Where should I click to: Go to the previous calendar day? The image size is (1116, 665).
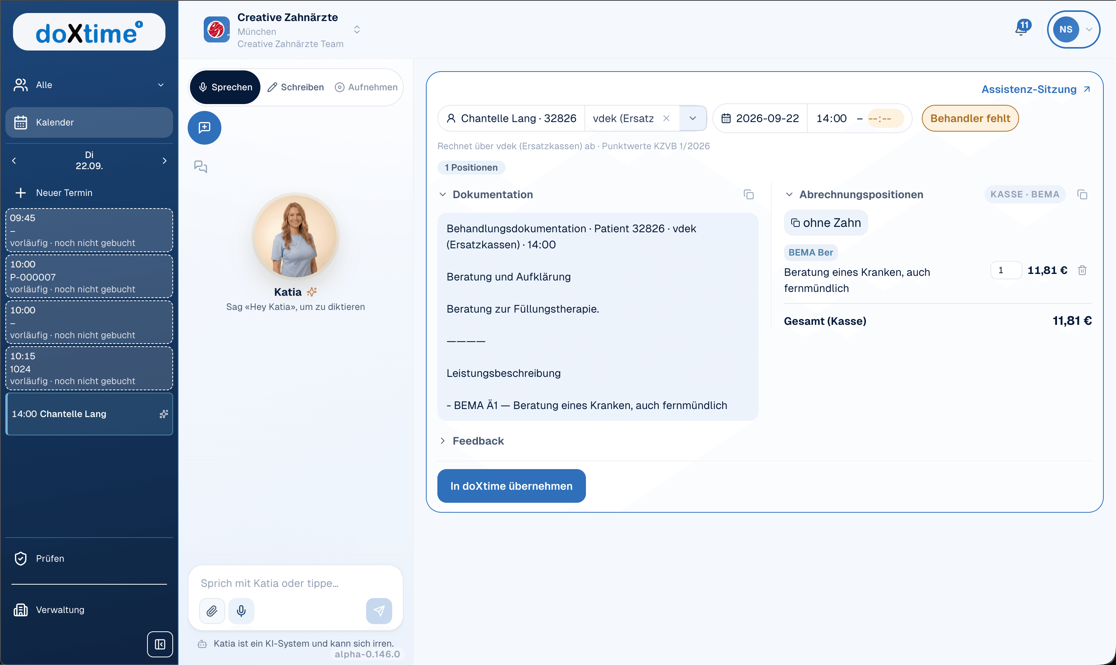tap(14, 160)
